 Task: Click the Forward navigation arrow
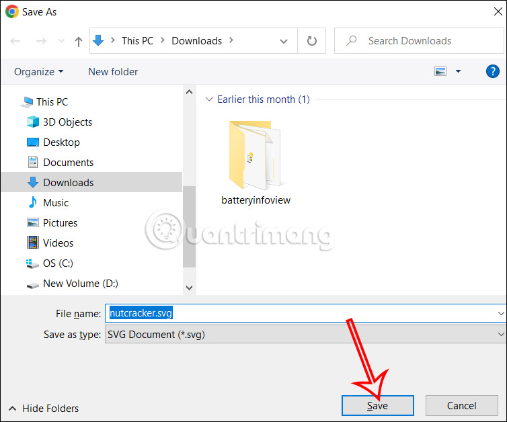41,41
